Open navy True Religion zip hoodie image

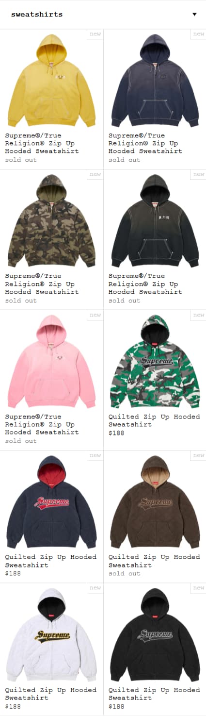(155, 81)
